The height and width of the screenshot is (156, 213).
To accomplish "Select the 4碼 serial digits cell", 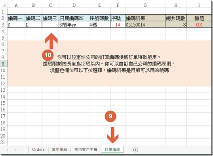I will coord(100,24).
